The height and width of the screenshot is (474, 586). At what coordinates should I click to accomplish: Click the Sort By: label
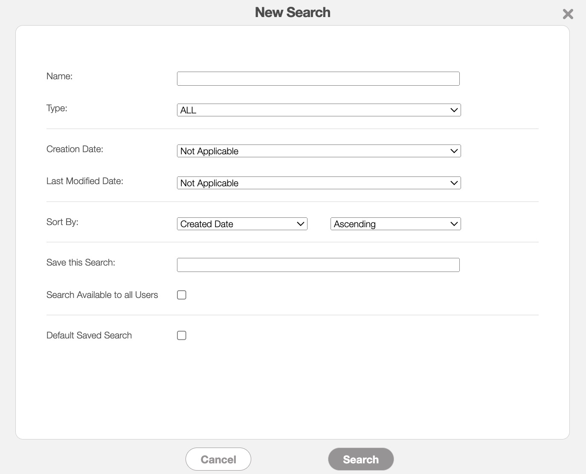[62, 222]
